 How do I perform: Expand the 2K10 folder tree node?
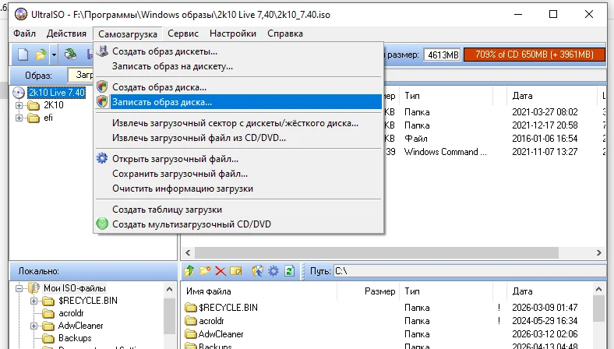point(19,105)
